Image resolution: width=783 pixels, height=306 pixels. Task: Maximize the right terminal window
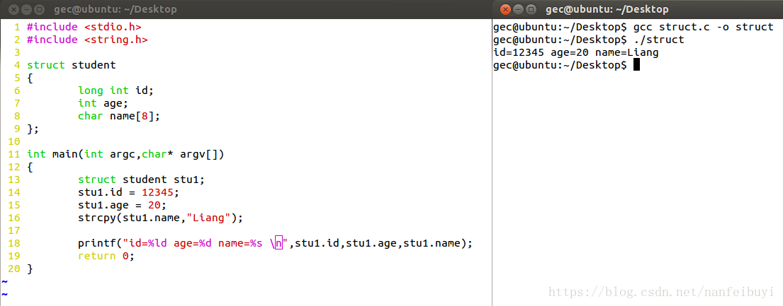530,9
